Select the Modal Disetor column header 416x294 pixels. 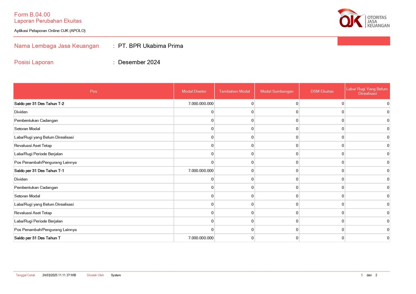[x=194, y=91]
